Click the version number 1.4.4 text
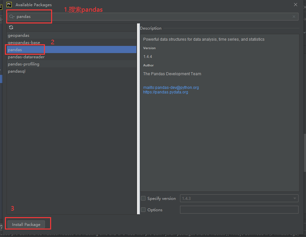The width and height of the screenshot is (306, 237). click(147, 57)
